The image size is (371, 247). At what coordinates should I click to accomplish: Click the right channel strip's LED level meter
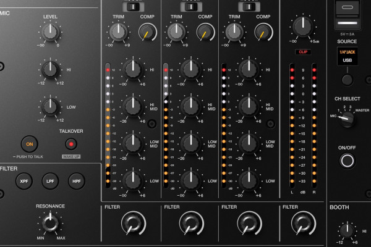coord(224,125)
